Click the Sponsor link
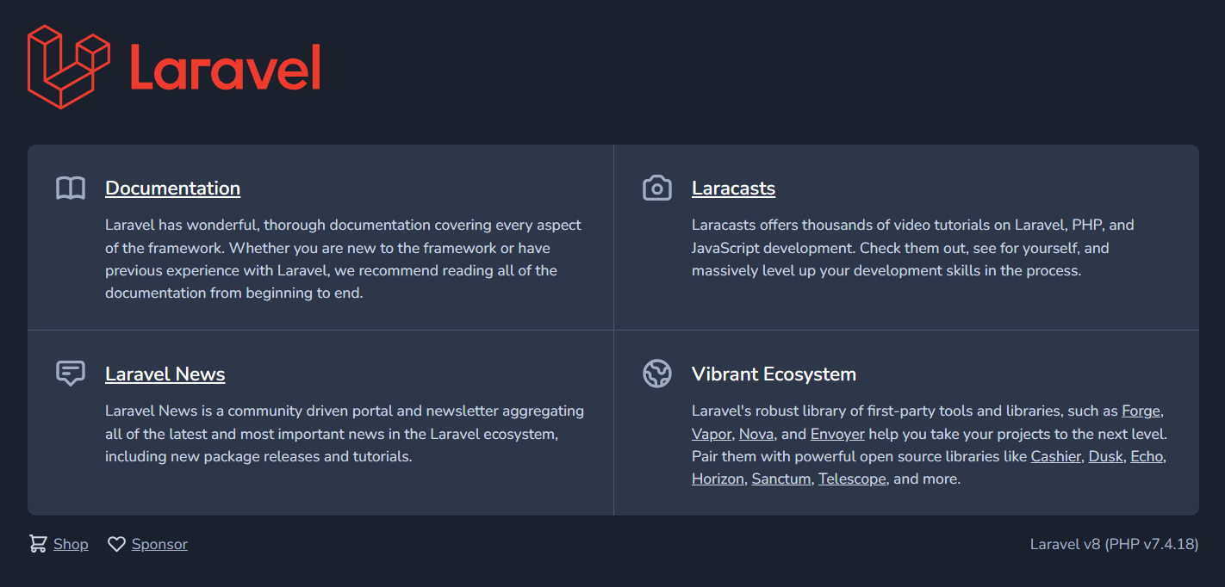This screenshot has height=587, width=1225. (159, 544)
